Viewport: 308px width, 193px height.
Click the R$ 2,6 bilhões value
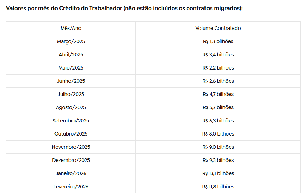click(218, 81)
